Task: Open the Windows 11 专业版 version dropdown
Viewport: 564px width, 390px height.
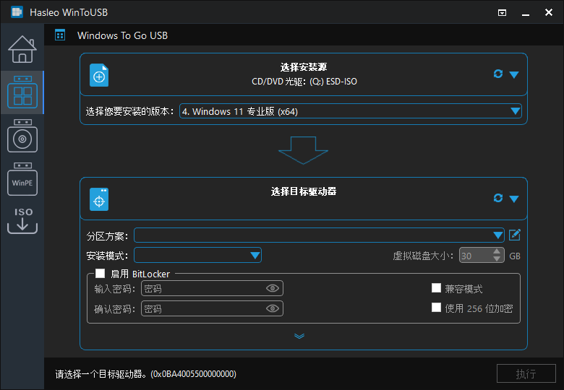Action: coord(351,111)
